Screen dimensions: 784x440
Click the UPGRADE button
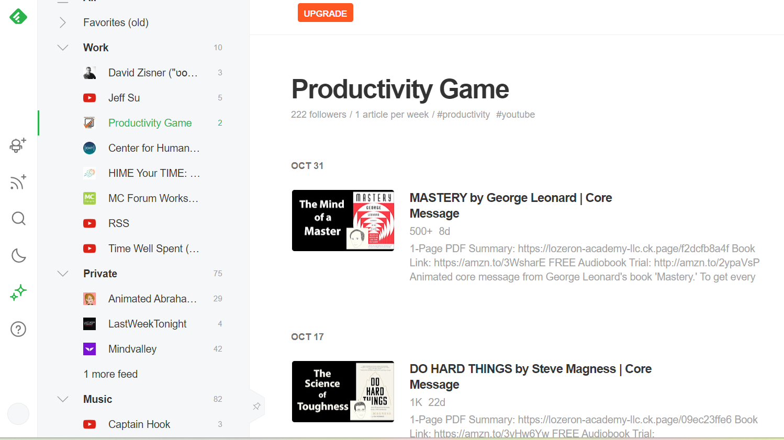pyautogui.click(x=326, y=13)
